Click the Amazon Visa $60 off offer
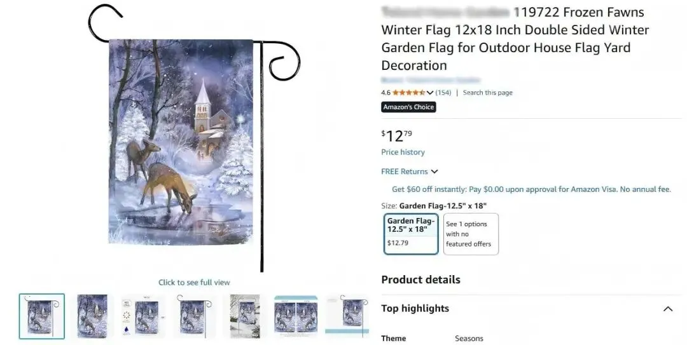 531,189
